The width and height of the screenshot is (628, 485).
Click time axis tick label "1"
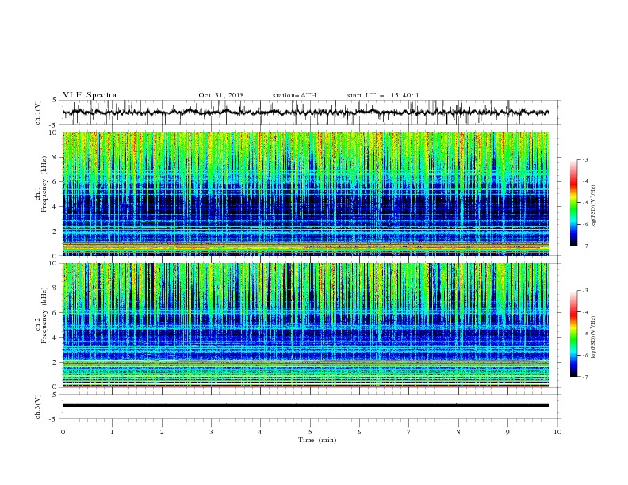[x=112, y=432]
